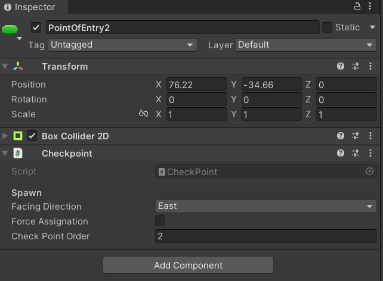Collapse the Transform component
This screenshot has width=383, height=281.
[5, 66]
